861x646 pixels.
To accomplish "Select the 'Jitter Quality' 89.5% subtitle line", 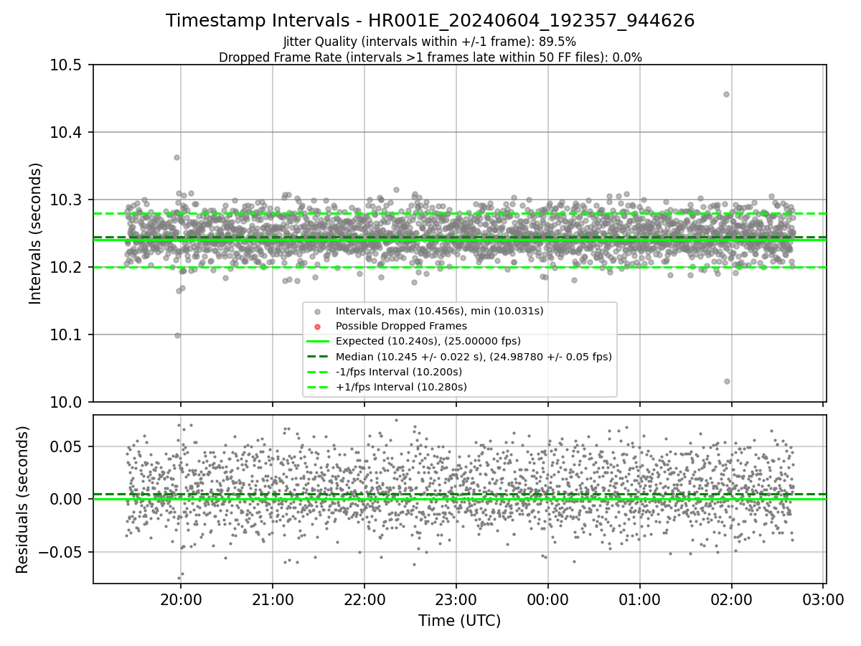I will (430, 42).
